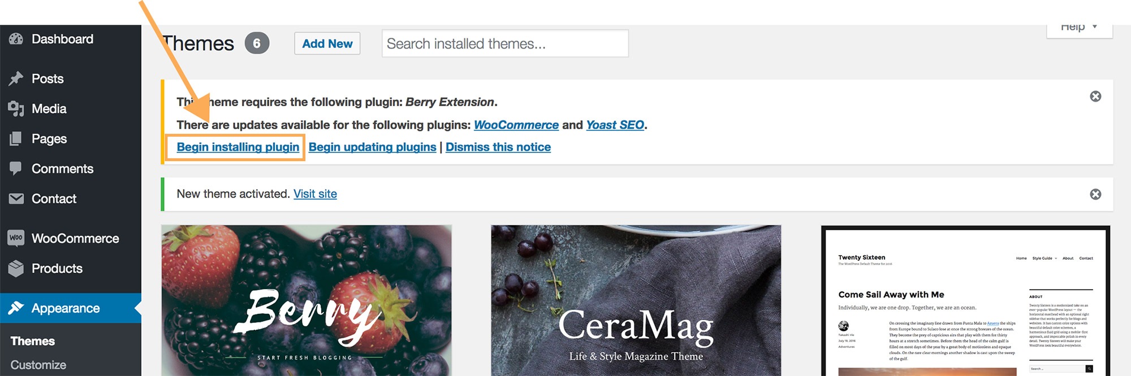Select the Berry theme thumbnail

coord(307,305)
